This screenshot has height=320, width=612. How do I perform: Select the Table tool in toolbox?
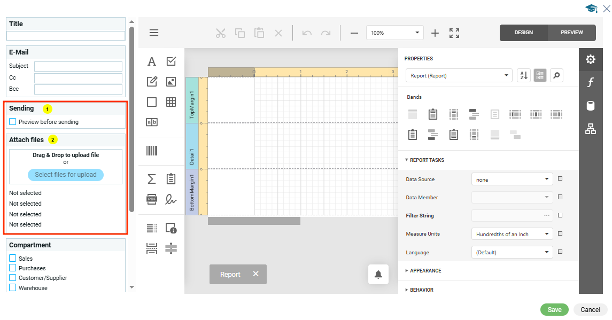(171, 102)
